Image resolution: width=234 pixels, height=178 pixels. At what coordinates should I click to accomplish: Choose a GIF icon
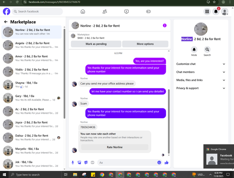(x=93, y=163)
